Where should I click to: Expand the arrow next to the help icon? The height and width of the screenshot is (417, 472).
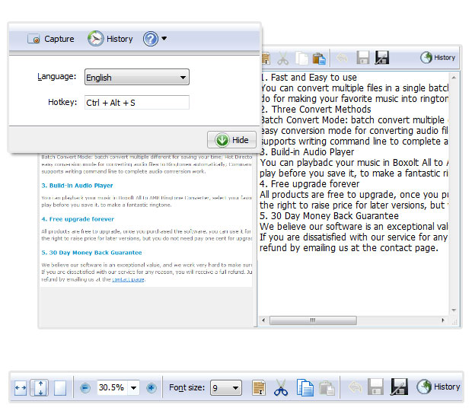(x=164, y=39)
